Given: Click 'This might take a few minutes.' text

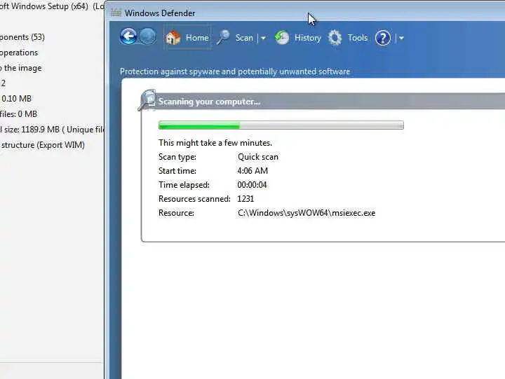Looking at the screenshot, I should click(x=215, y=142).
